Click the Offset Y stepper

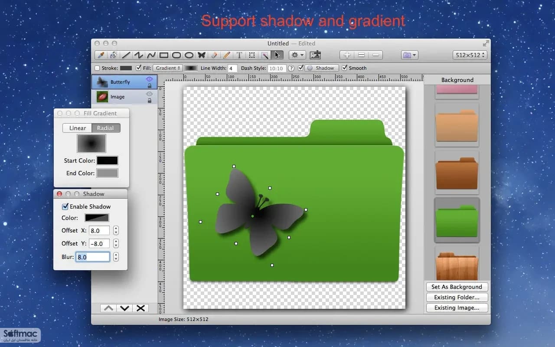click(x=116, y=243)
